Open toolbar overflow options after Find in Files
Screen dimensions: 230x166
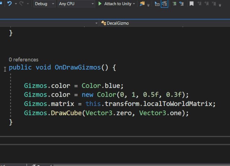point(148,6)
